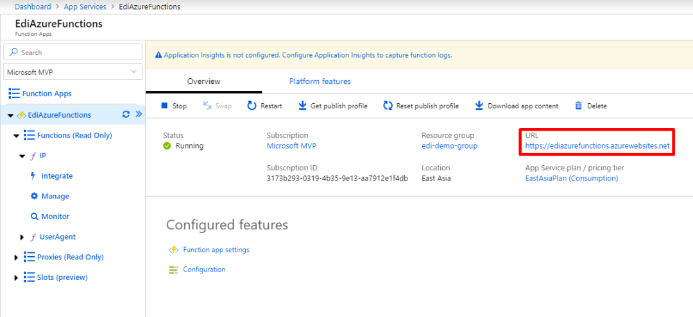The width and height of the screenshot is (693, 317).
Task: Expand the Slots (preview) node
Action: (16, 278)
